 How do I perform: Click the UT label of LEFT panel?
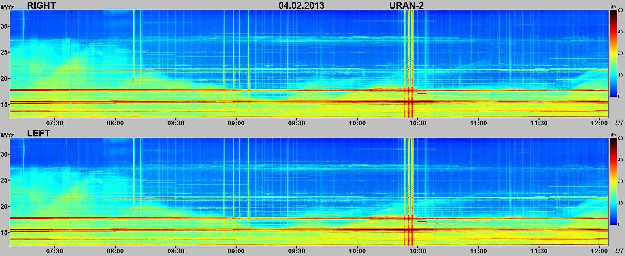click(x=619, y=251)
